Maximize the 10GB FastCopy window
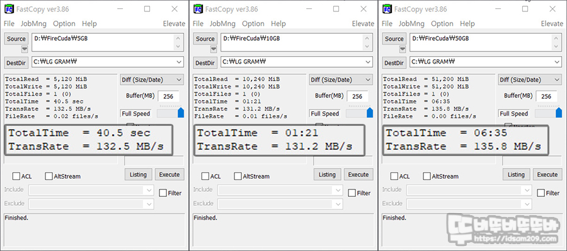This screenshot has height=251, width=567. [x=336, y=9]
